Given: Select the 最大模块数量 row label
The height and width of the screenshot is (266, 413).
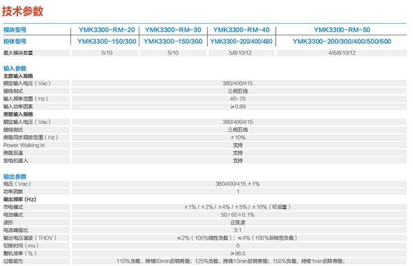Looking at the screenshot, I should (18, 53).
